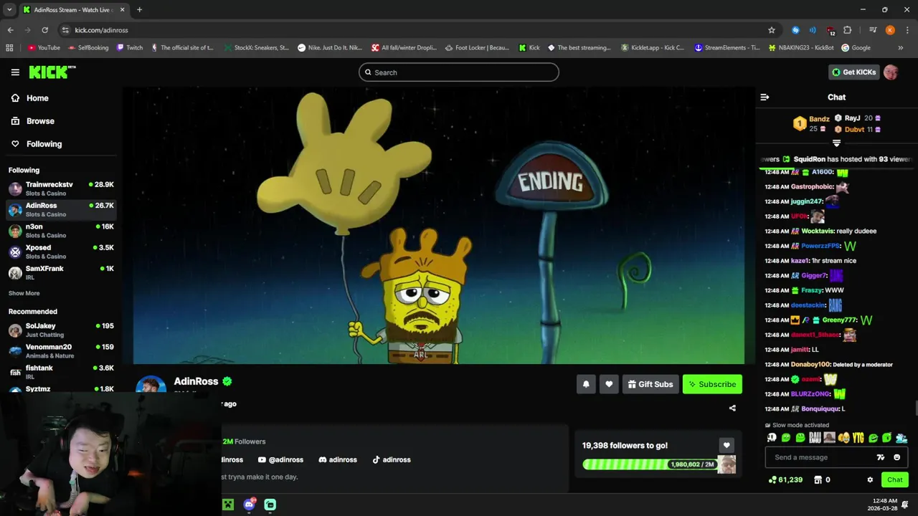This screenshot has width=918, height=516.
Task: Open the apps grid in bookmarks bar
Action: [9, 48]
